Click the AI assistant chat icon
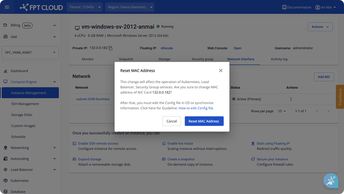Viewport: 344px width, 194px height. pos(330,181)
